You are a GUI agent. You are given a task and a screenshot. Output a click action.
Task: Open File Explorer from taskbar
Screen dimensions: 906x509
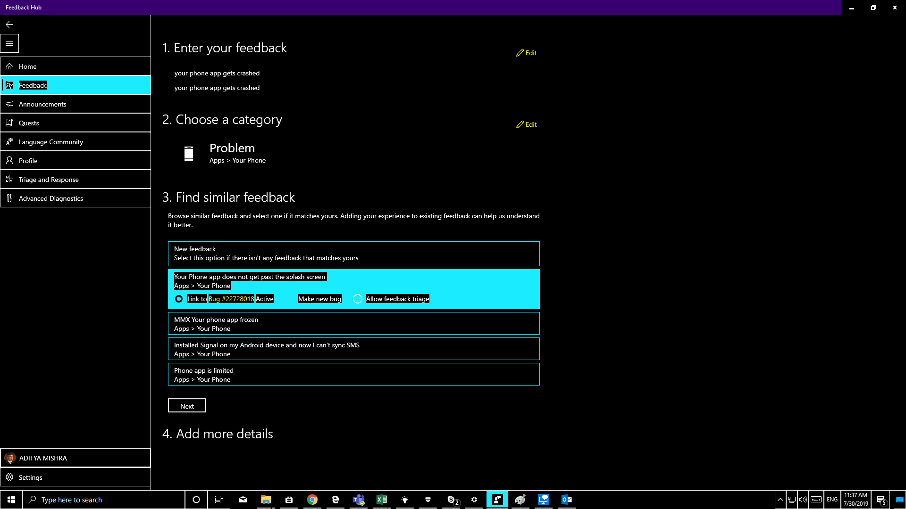(266, 500)
